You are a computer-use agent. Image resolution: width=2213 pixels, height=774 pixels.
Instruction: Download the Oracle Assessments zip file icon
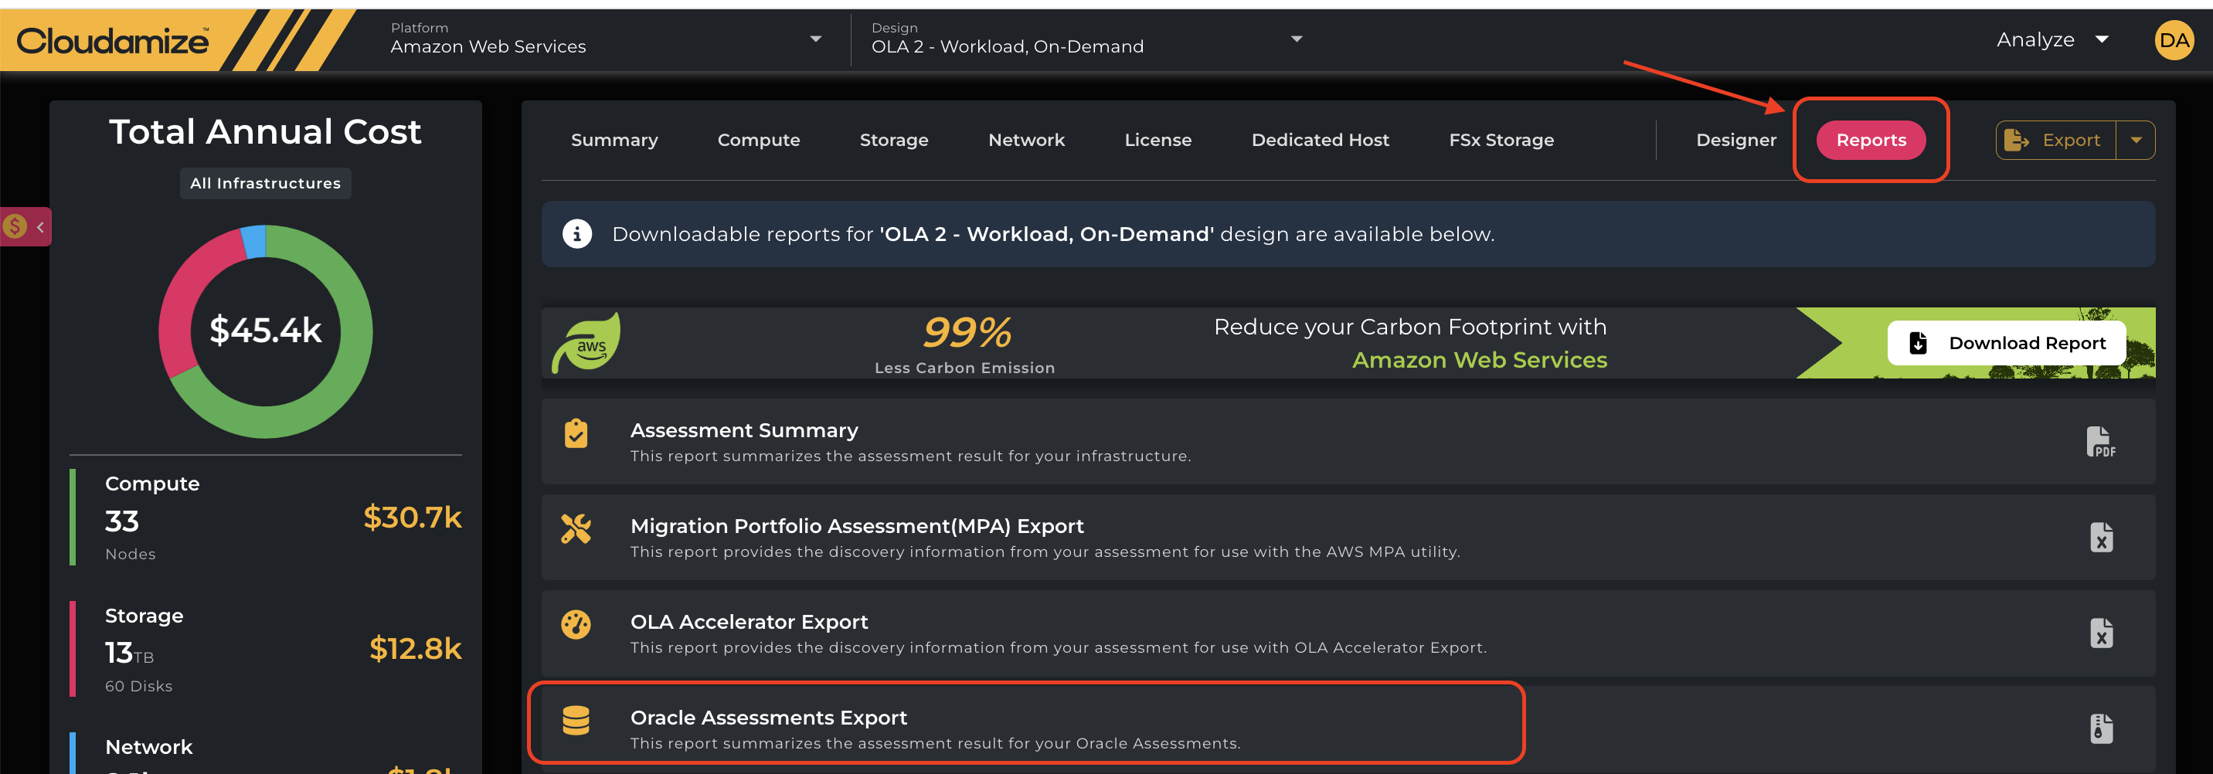click(2100, 728)
